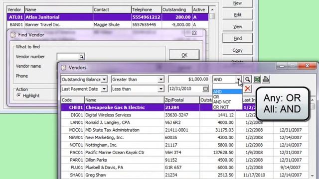Screen dimensions: 319x179
Task: Click the Find button in vendor list window
Action: 237,38
